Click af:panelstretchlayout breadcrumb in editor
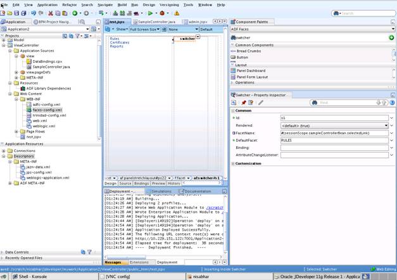The width and height of the screenshot is (397, 280). click(144, 178)
